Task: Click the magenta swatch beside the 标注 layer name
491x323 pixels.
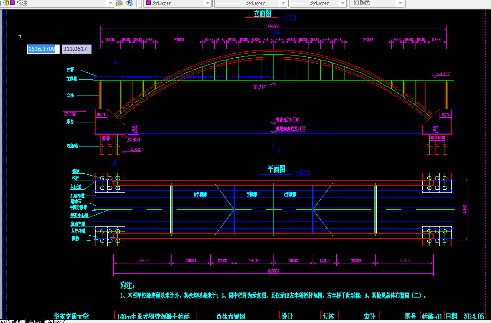Action: 12,3
